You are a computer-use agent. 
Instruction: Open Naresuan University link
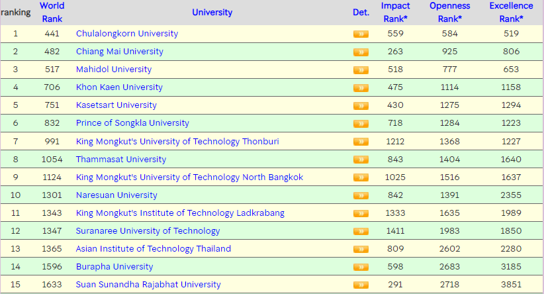(116, 195)
